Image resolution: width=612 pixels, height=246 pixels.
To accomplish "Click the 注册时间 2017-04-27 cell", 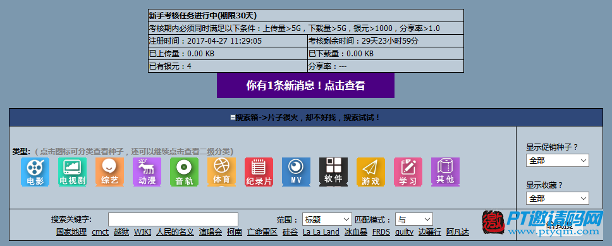I will (228, 41).
